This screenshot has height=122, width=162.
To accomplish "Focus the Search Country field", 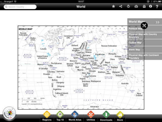I will (x=20, y=7).
